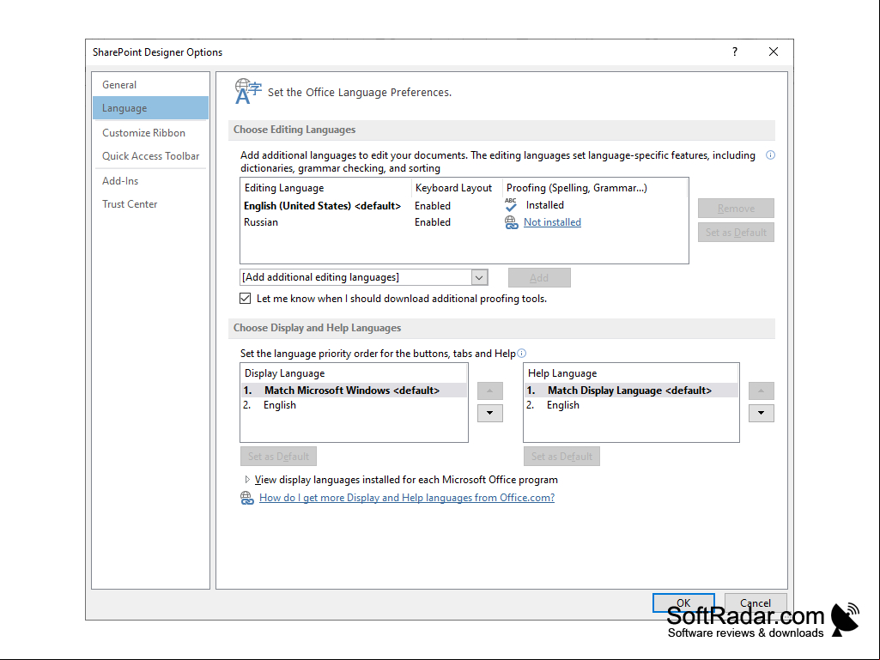Click Enabled keyboard layout for Russian
The width and height of the screenshot is (880, 660).
pyautogui.click(x=433, y=222)
